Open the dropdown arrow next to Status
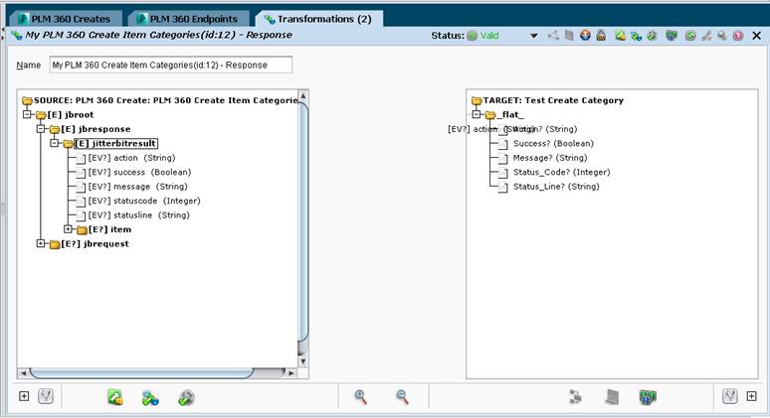 pos(534,36)
